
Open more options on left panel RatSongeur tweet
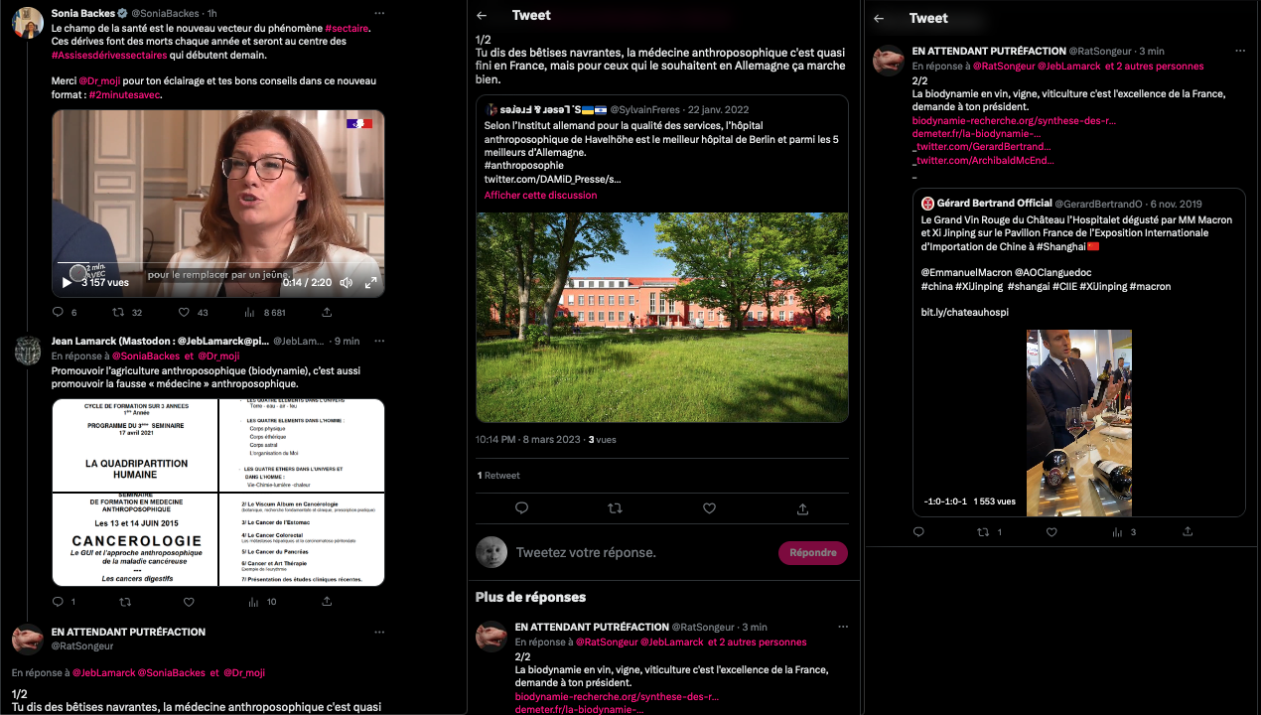pos(378,632)
